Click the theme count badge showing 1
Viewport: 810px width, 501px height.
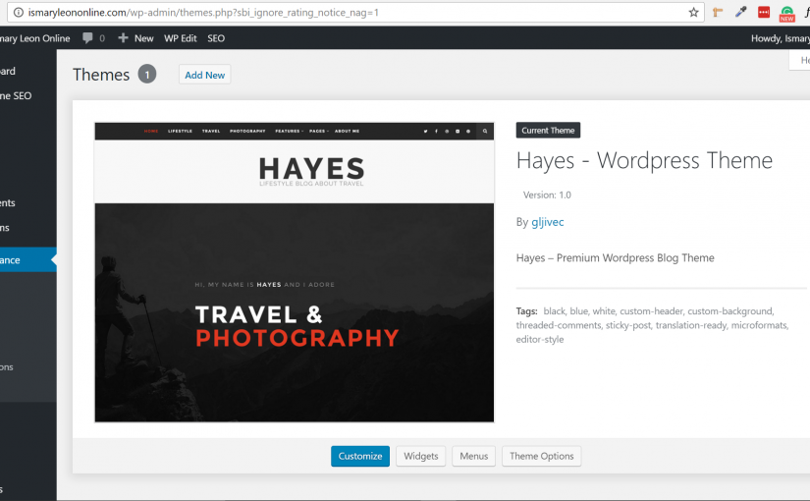(x=146, y=75)
